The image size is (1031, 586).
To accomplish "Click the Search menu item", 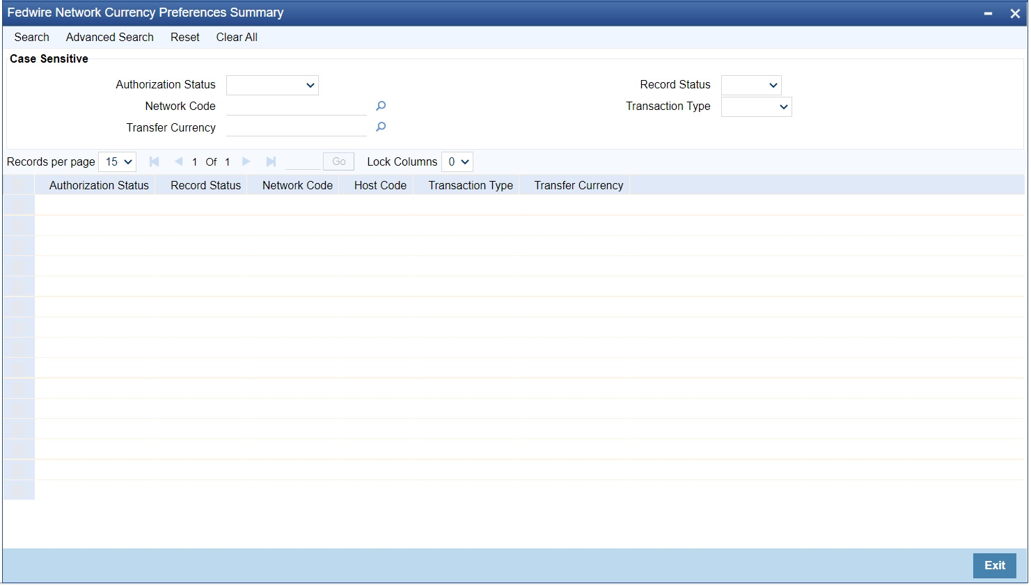I will [32, 37].
